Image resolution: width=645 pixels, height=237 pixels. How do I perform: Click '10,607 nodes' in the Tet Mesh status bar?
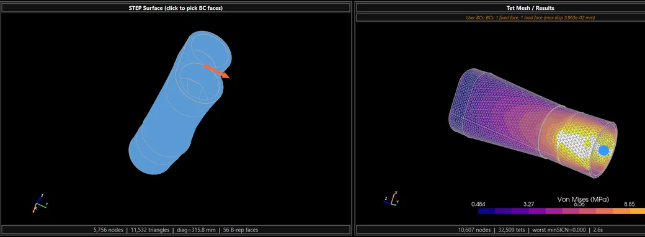474,230
